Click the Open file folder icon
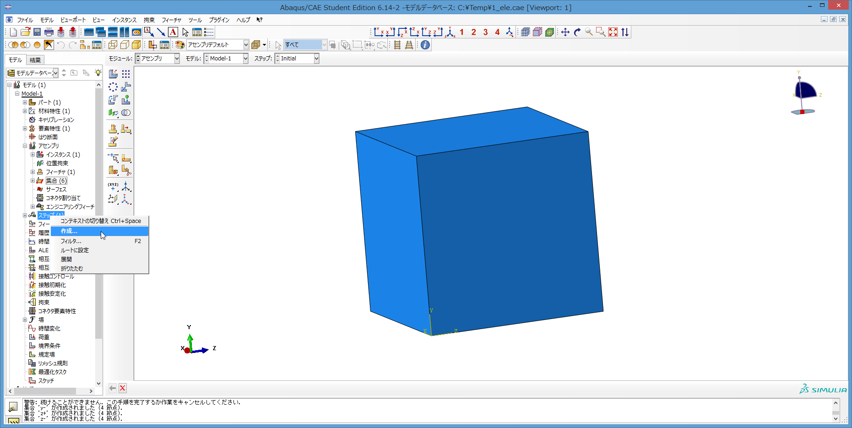Viewport: 852px width, 428px height. 25,32
